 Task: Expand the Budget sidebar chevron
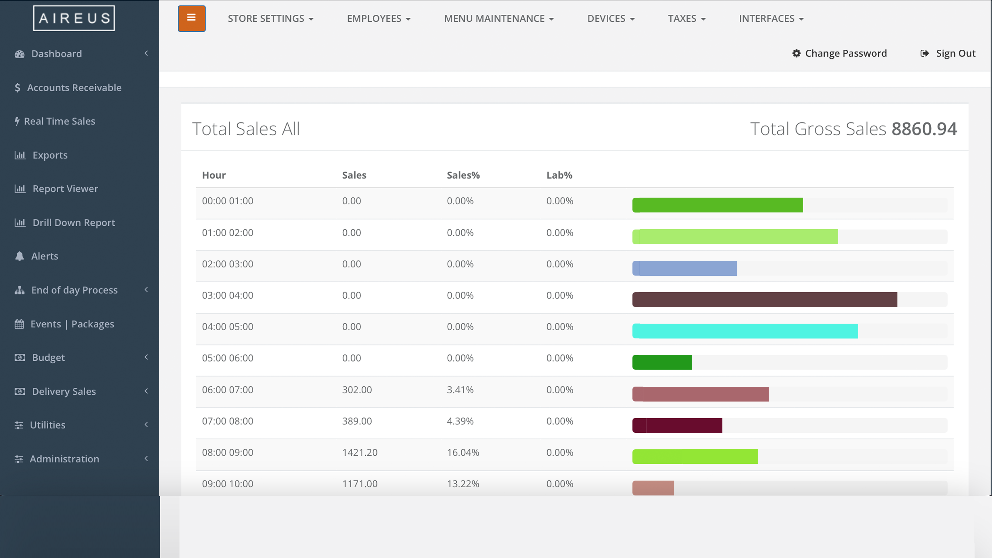pos(146,357)
